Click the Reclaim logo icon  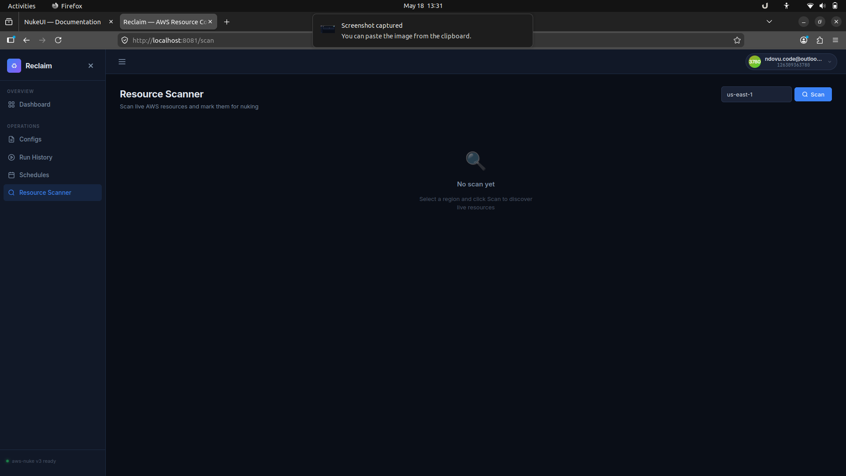[x=14, y=66]
